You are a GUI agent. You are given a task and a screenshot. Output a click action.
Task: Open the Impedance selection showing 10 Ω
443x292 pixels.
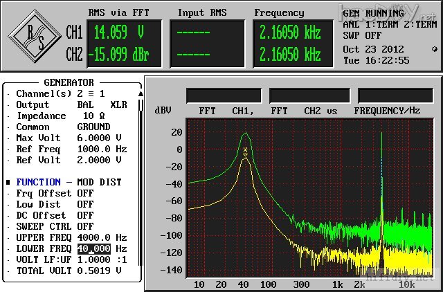pos(93,116)
